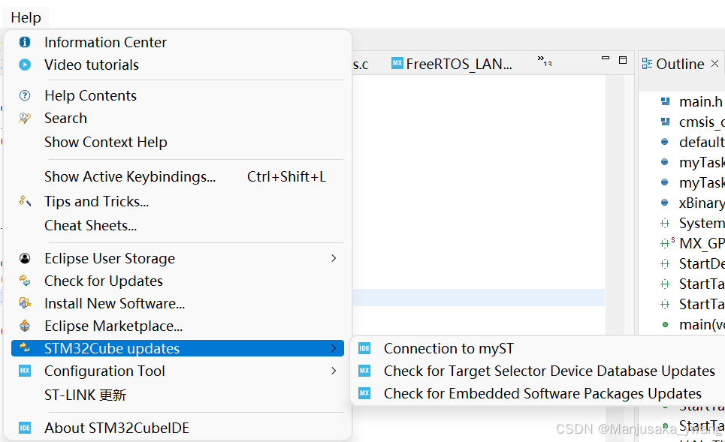
Task: Open Eclipse User Storage submenu
Action: (177, 259)
